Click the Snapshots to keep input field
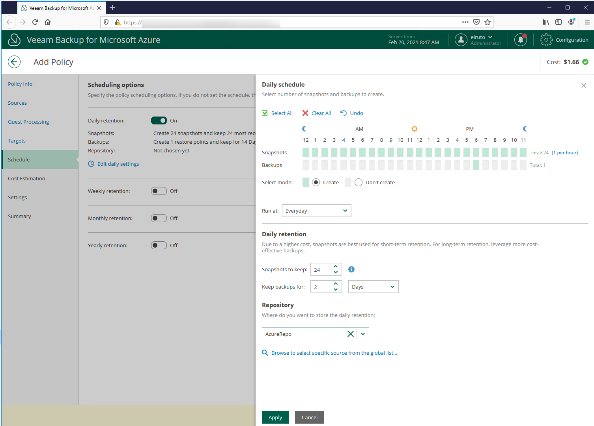 point(321,270)
